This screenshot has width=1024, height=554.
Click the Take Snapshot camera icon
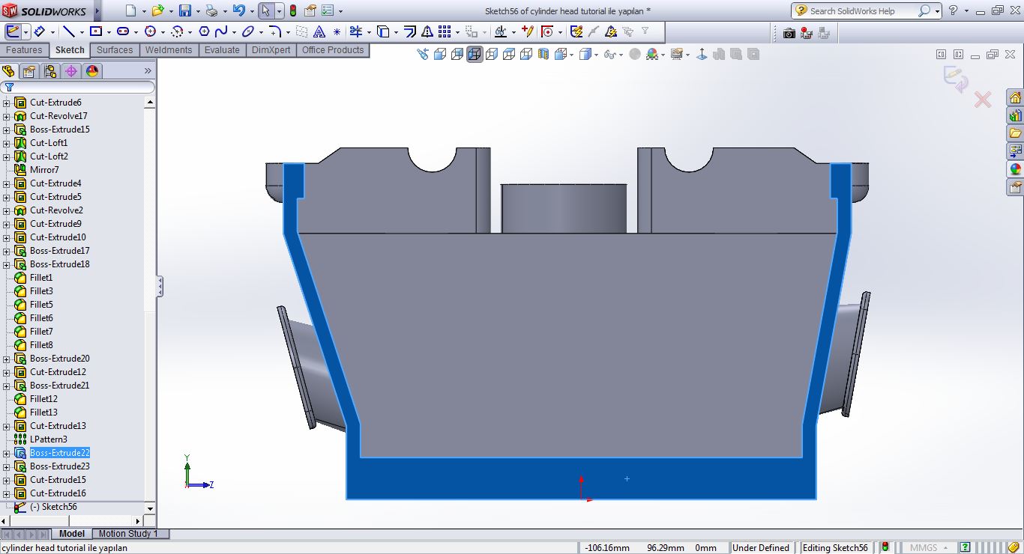789,33
